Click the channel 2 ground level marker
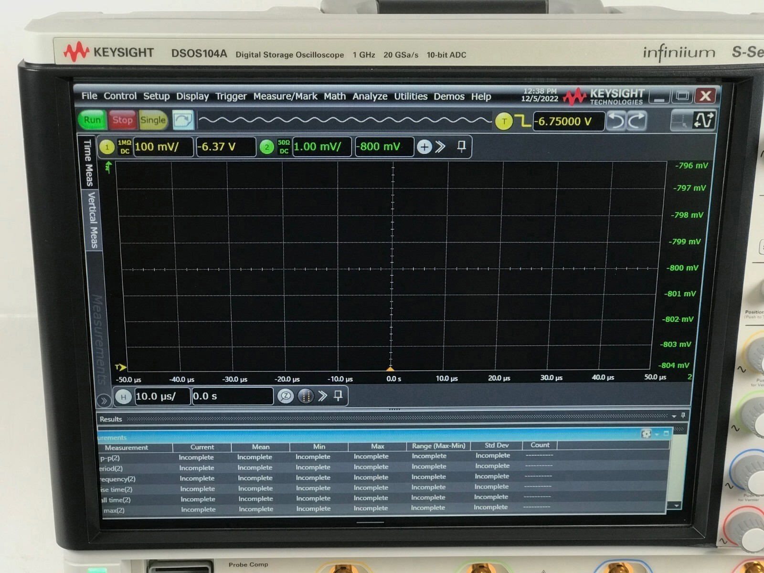 [x=108, y=167]
